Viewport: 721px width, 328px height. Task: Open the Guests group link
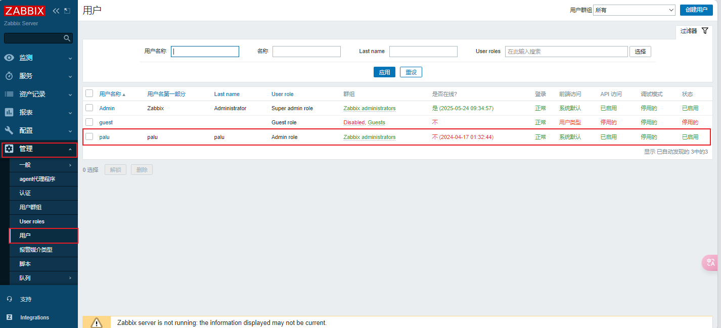(x=377, y=122)
